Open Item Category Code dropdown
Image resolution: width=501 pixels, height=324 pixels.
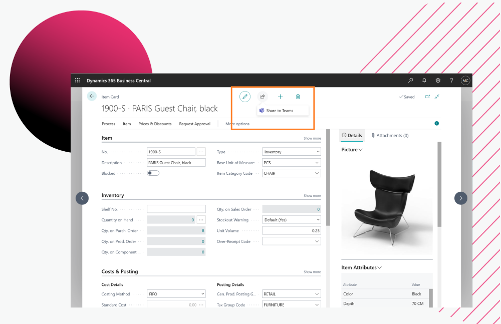pos(292,173)
